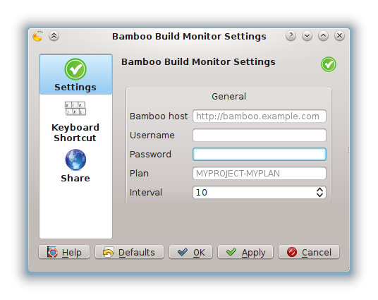Confirm settings with OK button

point(190,252)
